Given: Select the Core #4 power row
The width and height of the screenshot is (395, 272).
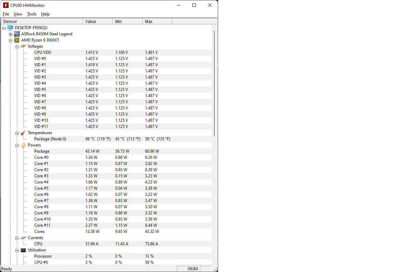Looking at the screenshot, I should [x=122, y=182].
